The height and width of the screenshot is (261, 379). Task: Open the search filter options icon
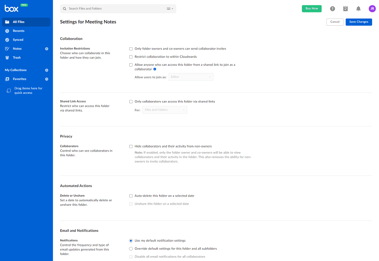point(170,9)
